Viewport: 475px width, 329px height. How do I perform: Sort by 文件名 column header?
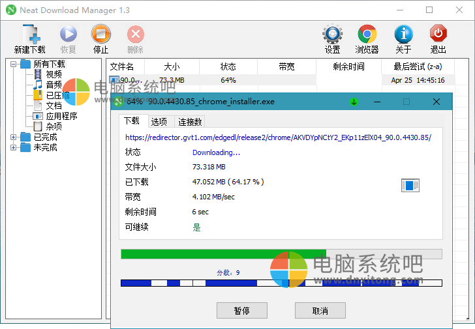[125, 66]
